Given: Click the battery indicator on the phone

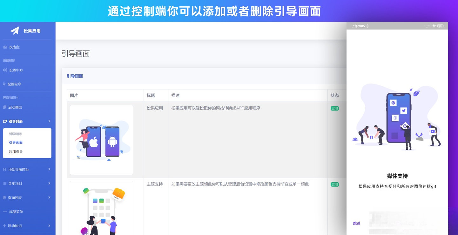Looking at the screenshot, I should click(440, 26).
